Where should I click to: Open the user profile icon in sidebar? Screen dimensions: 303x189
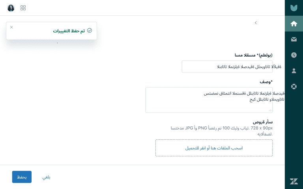pos(294,71)
